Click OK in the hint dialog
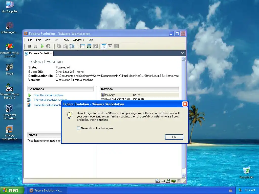 click(174, 137)
